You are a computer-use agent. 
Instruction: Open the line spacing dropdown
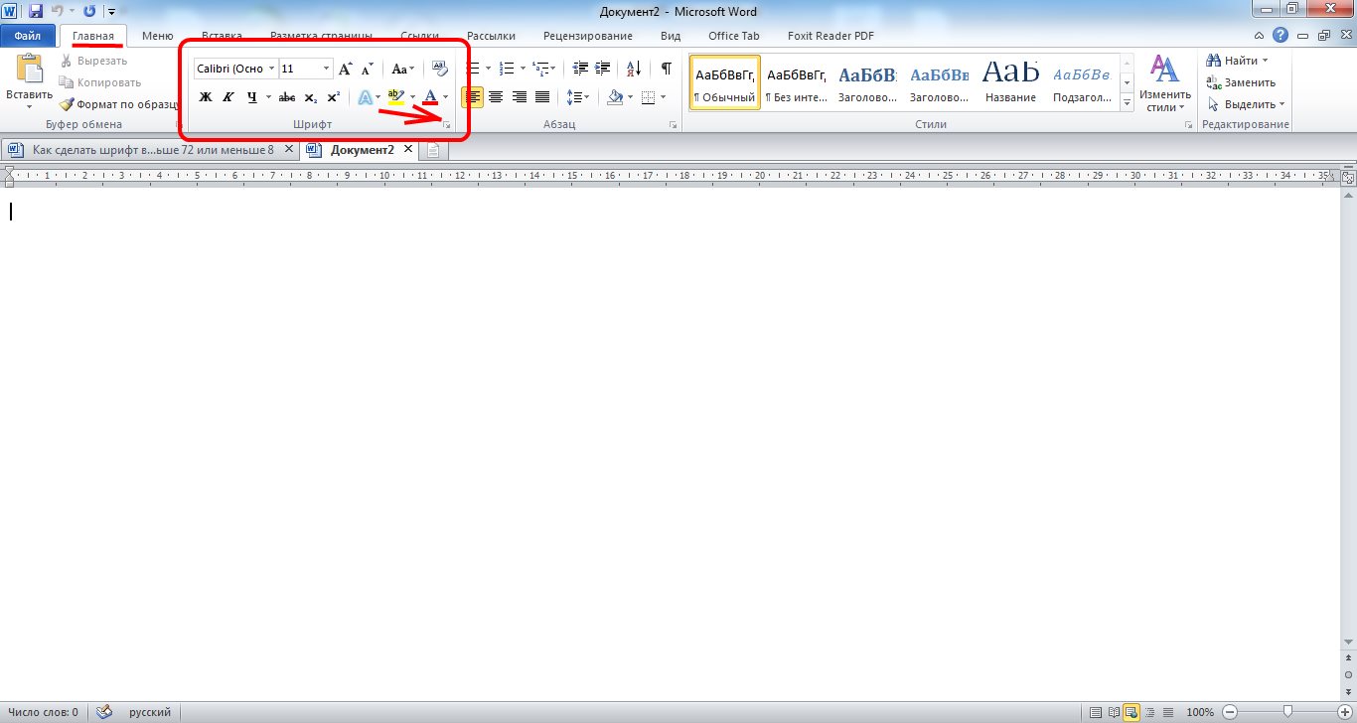pyautogui.click(x=577, y=96)
